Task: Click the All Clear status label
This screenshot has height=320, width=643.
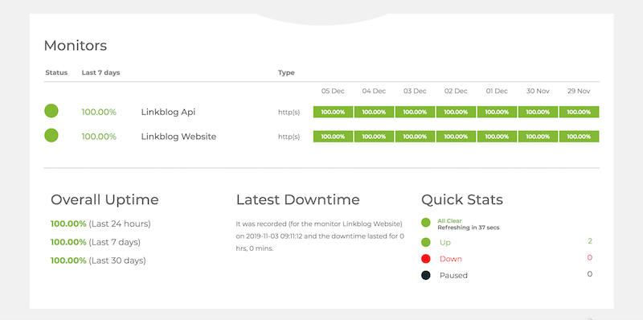Action: 449,221
